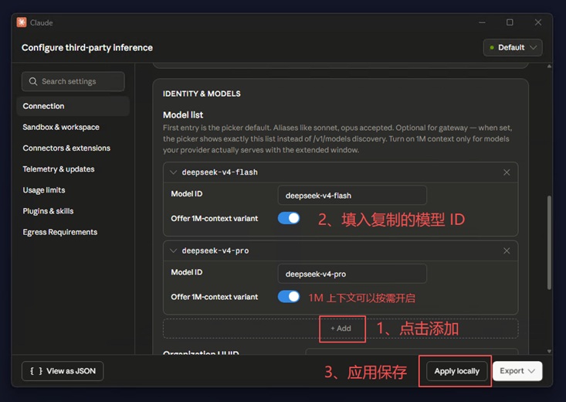Click the Apply locally button
Screen dimensions: 566x402
click(456, 371)
